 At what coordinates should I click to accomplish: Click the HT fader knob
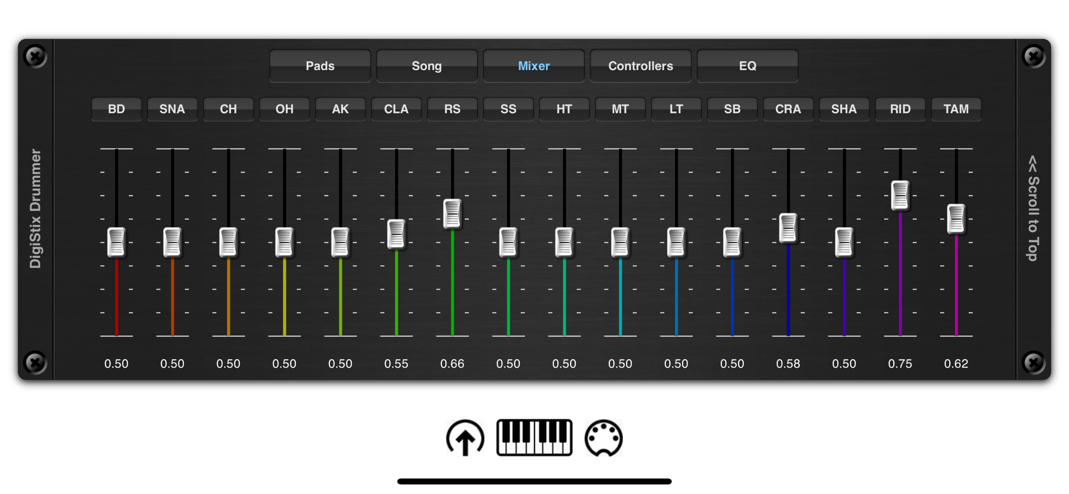click(x=564, y=242)
